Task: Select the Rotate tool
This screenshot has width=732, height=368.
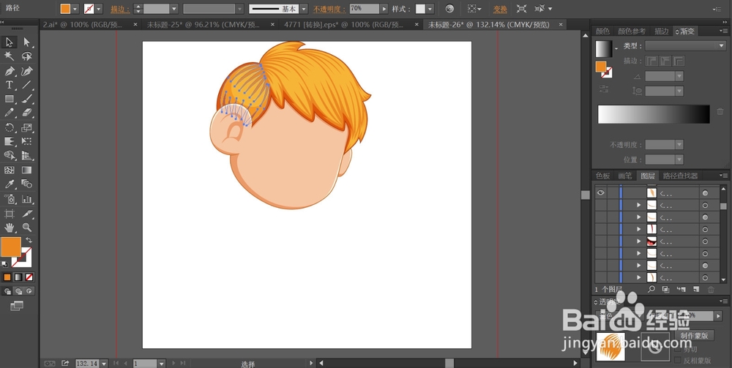Action: pos(9,127)
